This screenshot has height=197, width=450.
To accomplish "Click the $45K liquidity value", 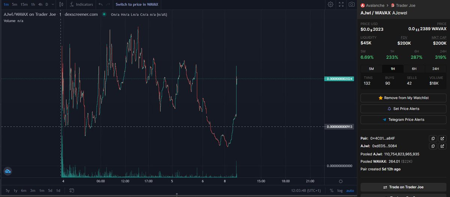I will 366,43.
